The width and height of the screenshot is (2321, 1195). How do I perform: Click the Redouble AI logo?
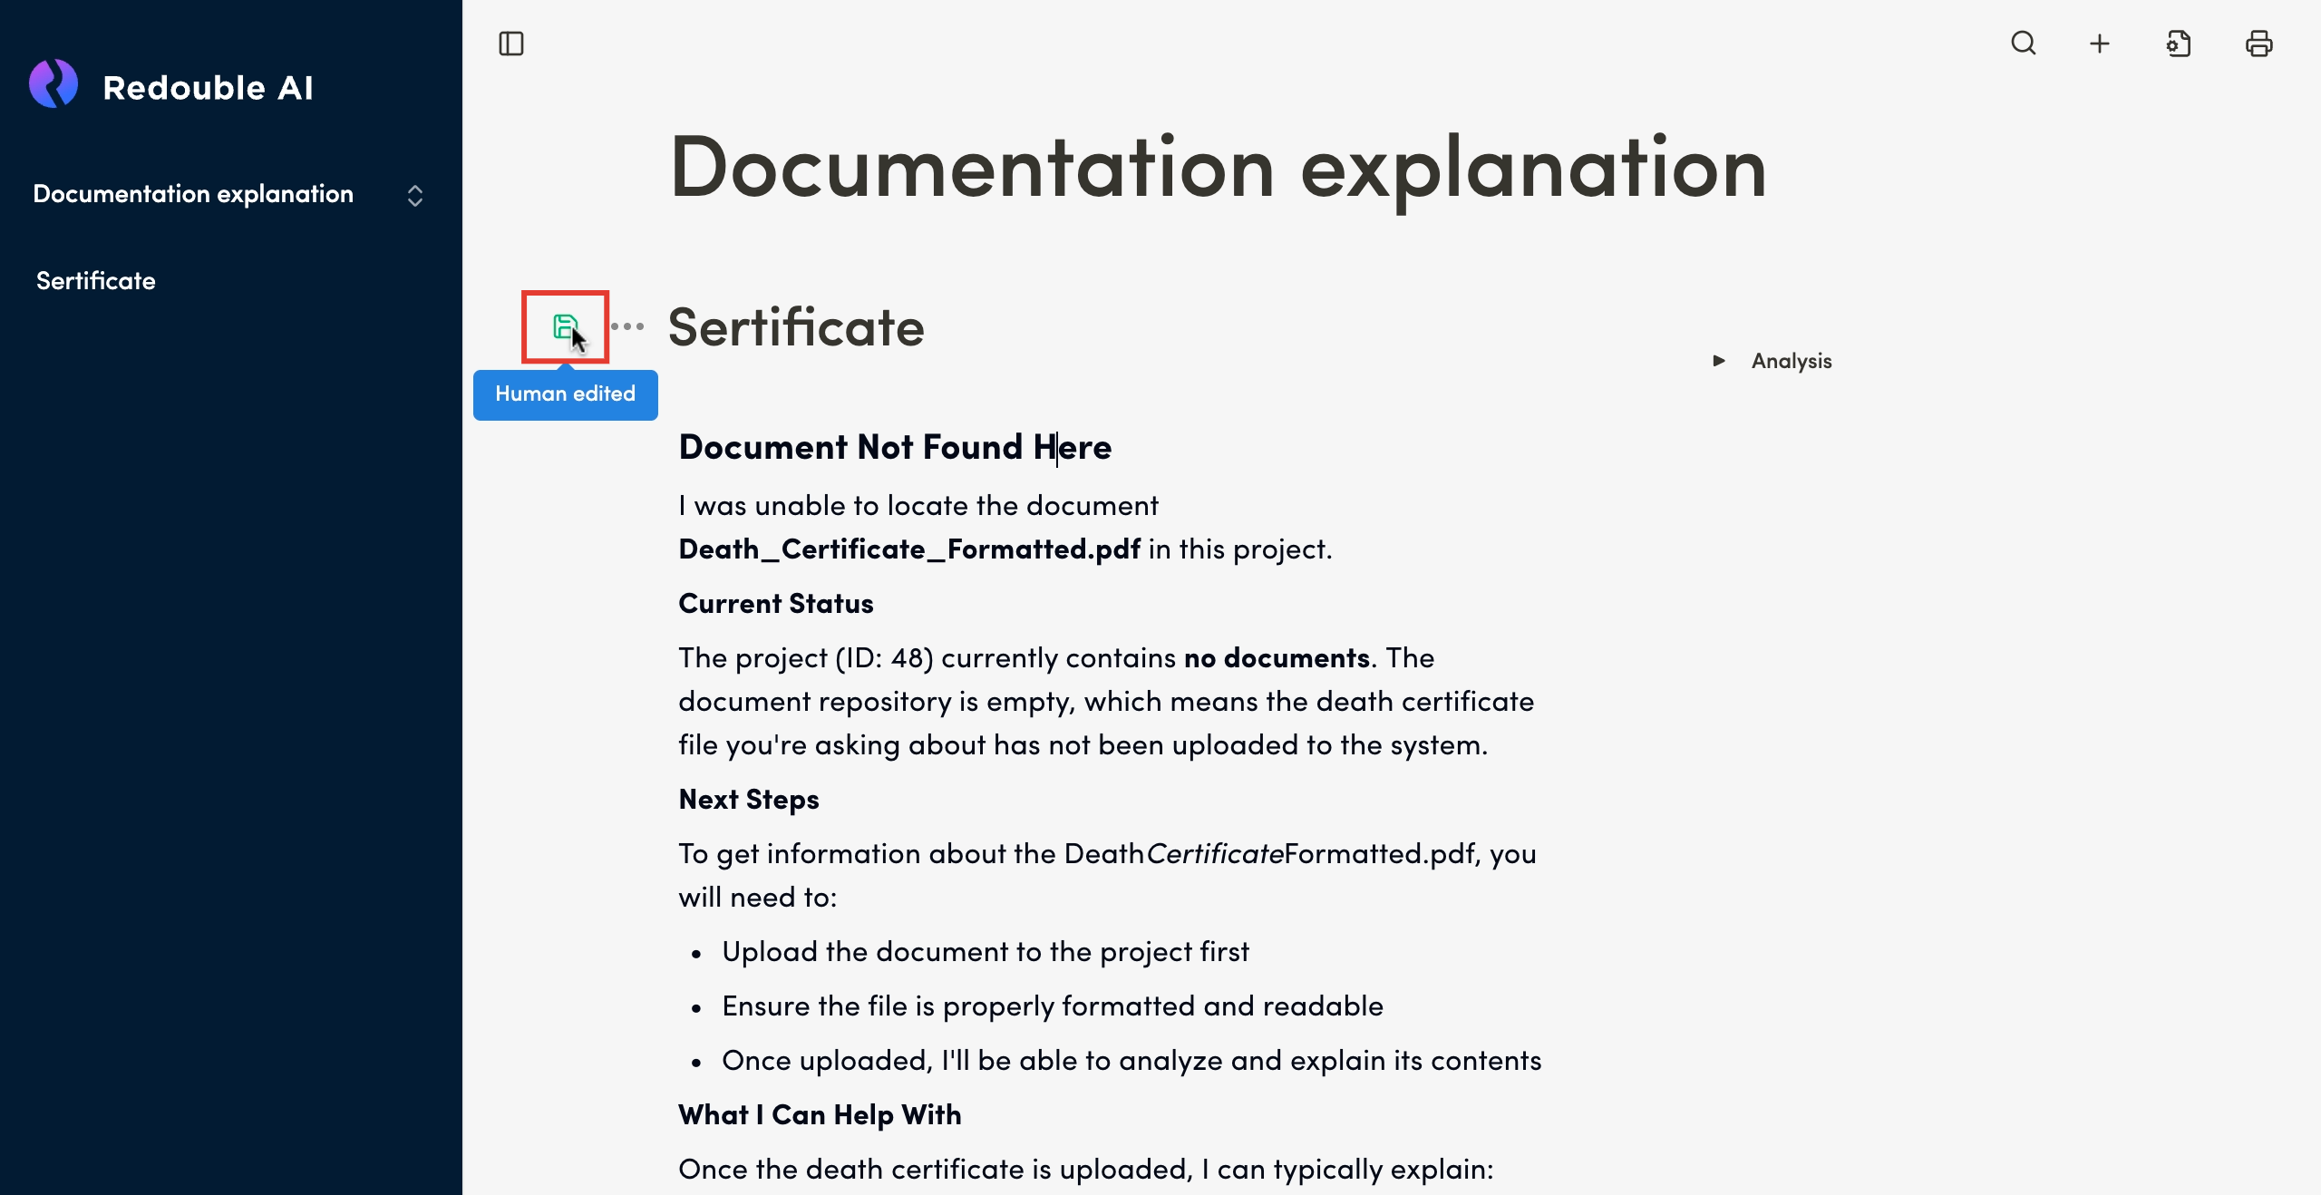[x=53, y=85]
